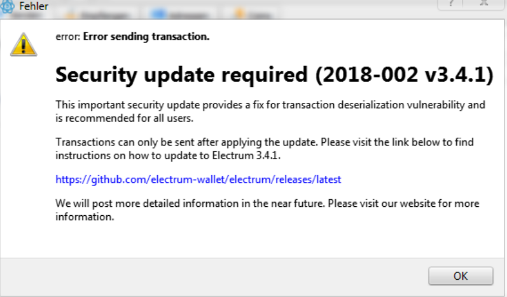This screenshot has width=507, height=297.
Task: Click the deserialization vulnerability paragraph
Action: pyautogui.click(x=270, y=111)
